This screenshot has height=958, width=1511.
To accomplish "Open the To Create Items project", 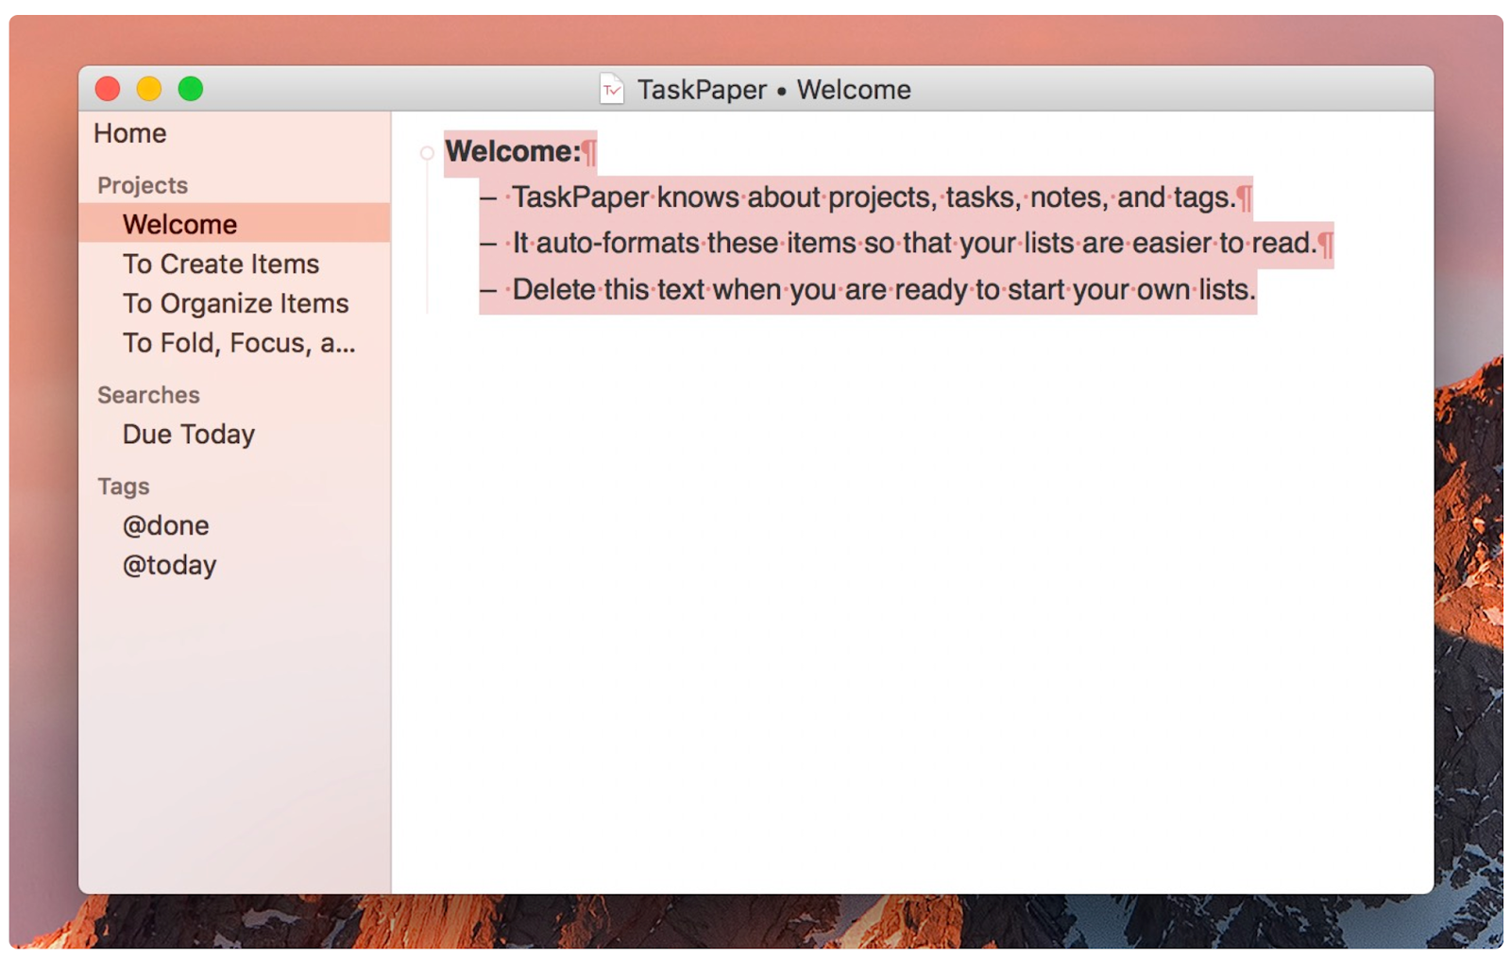I will 221,264.
